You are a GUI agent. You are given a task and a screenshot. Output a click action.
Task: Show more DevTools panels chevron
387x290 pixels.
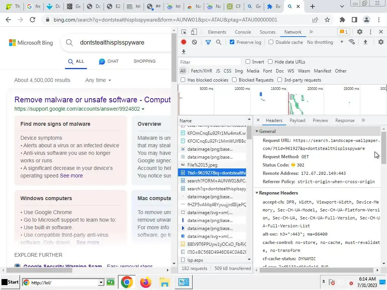point(311,32)
